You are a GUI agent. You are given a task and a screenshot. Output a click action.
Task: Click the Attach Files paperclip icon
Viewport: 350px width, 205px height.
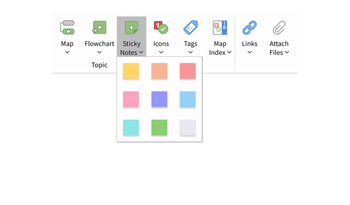pyautogui.click(x=279, y=28)
